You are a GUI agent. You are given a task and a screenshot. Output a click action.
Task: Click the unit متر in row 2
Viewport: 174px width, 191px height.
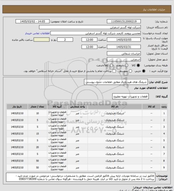click(77, 120)
